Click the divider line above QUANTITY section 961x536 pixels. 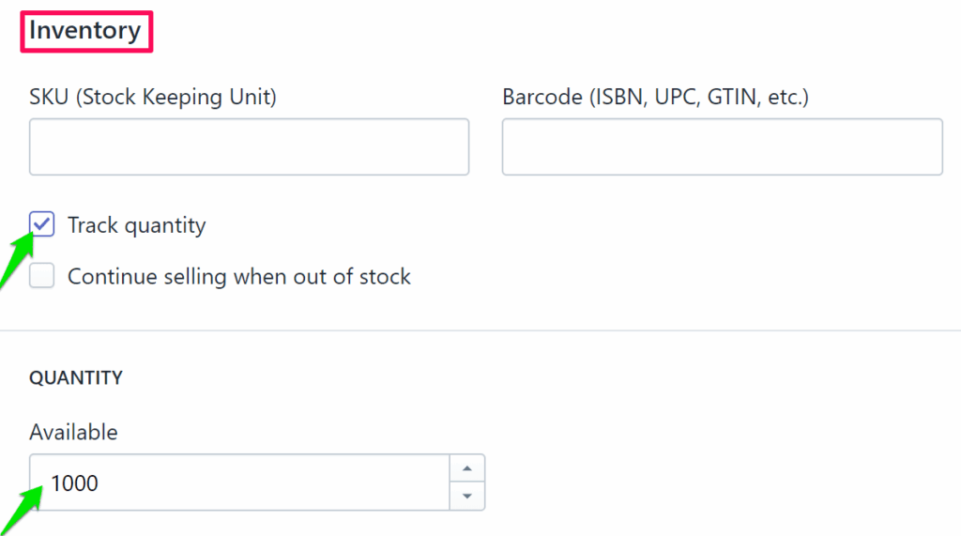coord(480,330)
